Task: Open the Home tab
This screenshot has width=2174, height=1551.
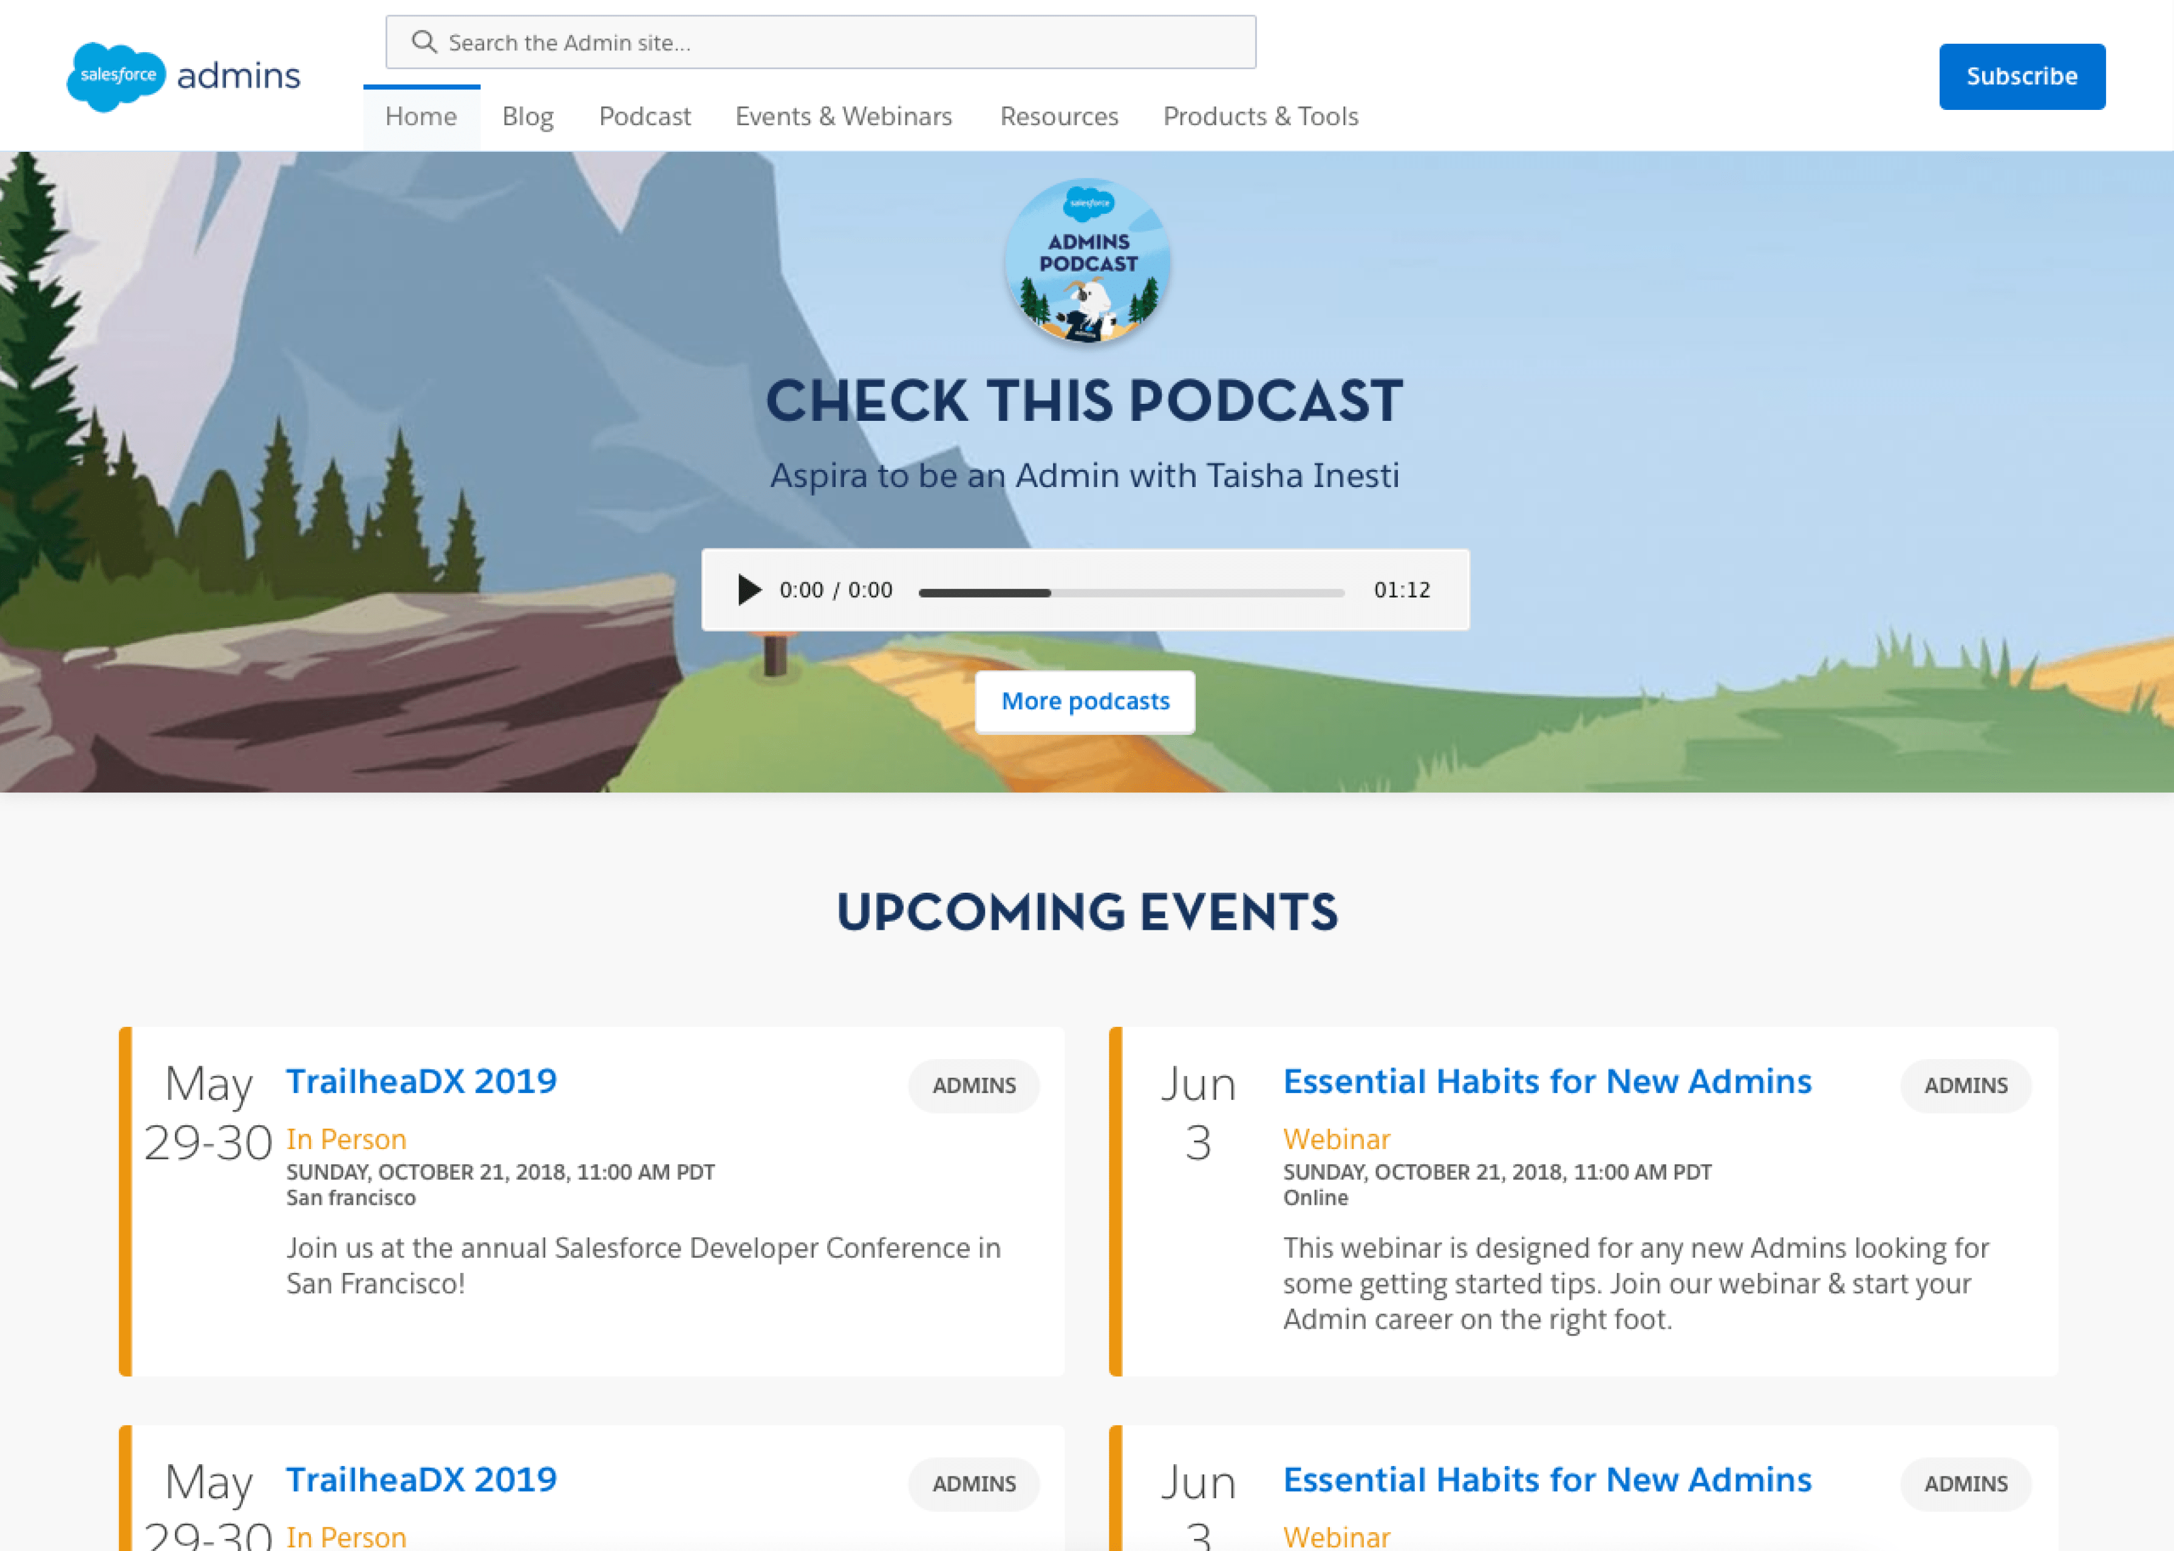Action: click(x=421, y=117)
